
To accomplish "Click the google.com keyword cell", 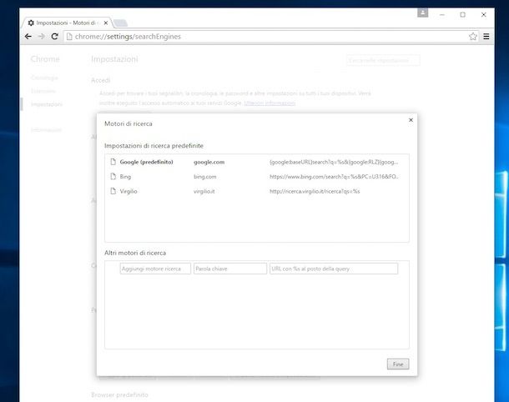I will tap(209, 162).
